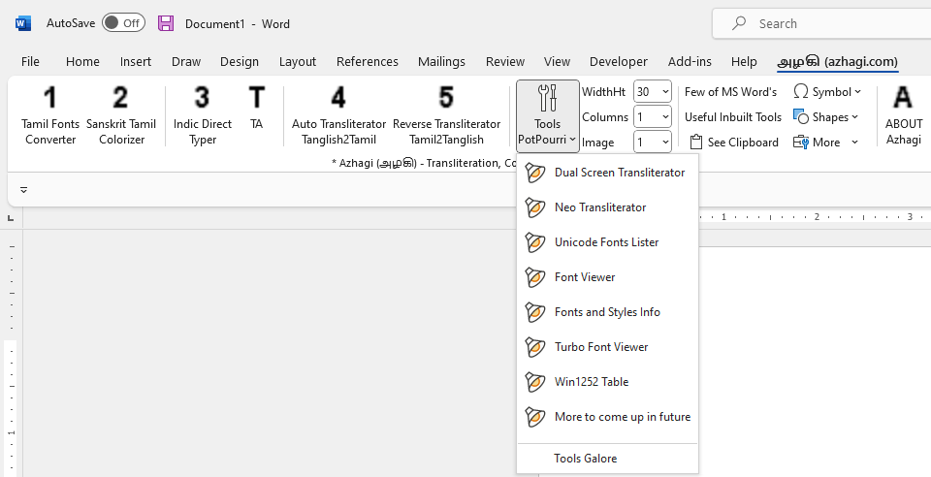Choose Dual Screen Transliterator menu item
This screenshot has height=477, width=931.
[x=607, y=173]
